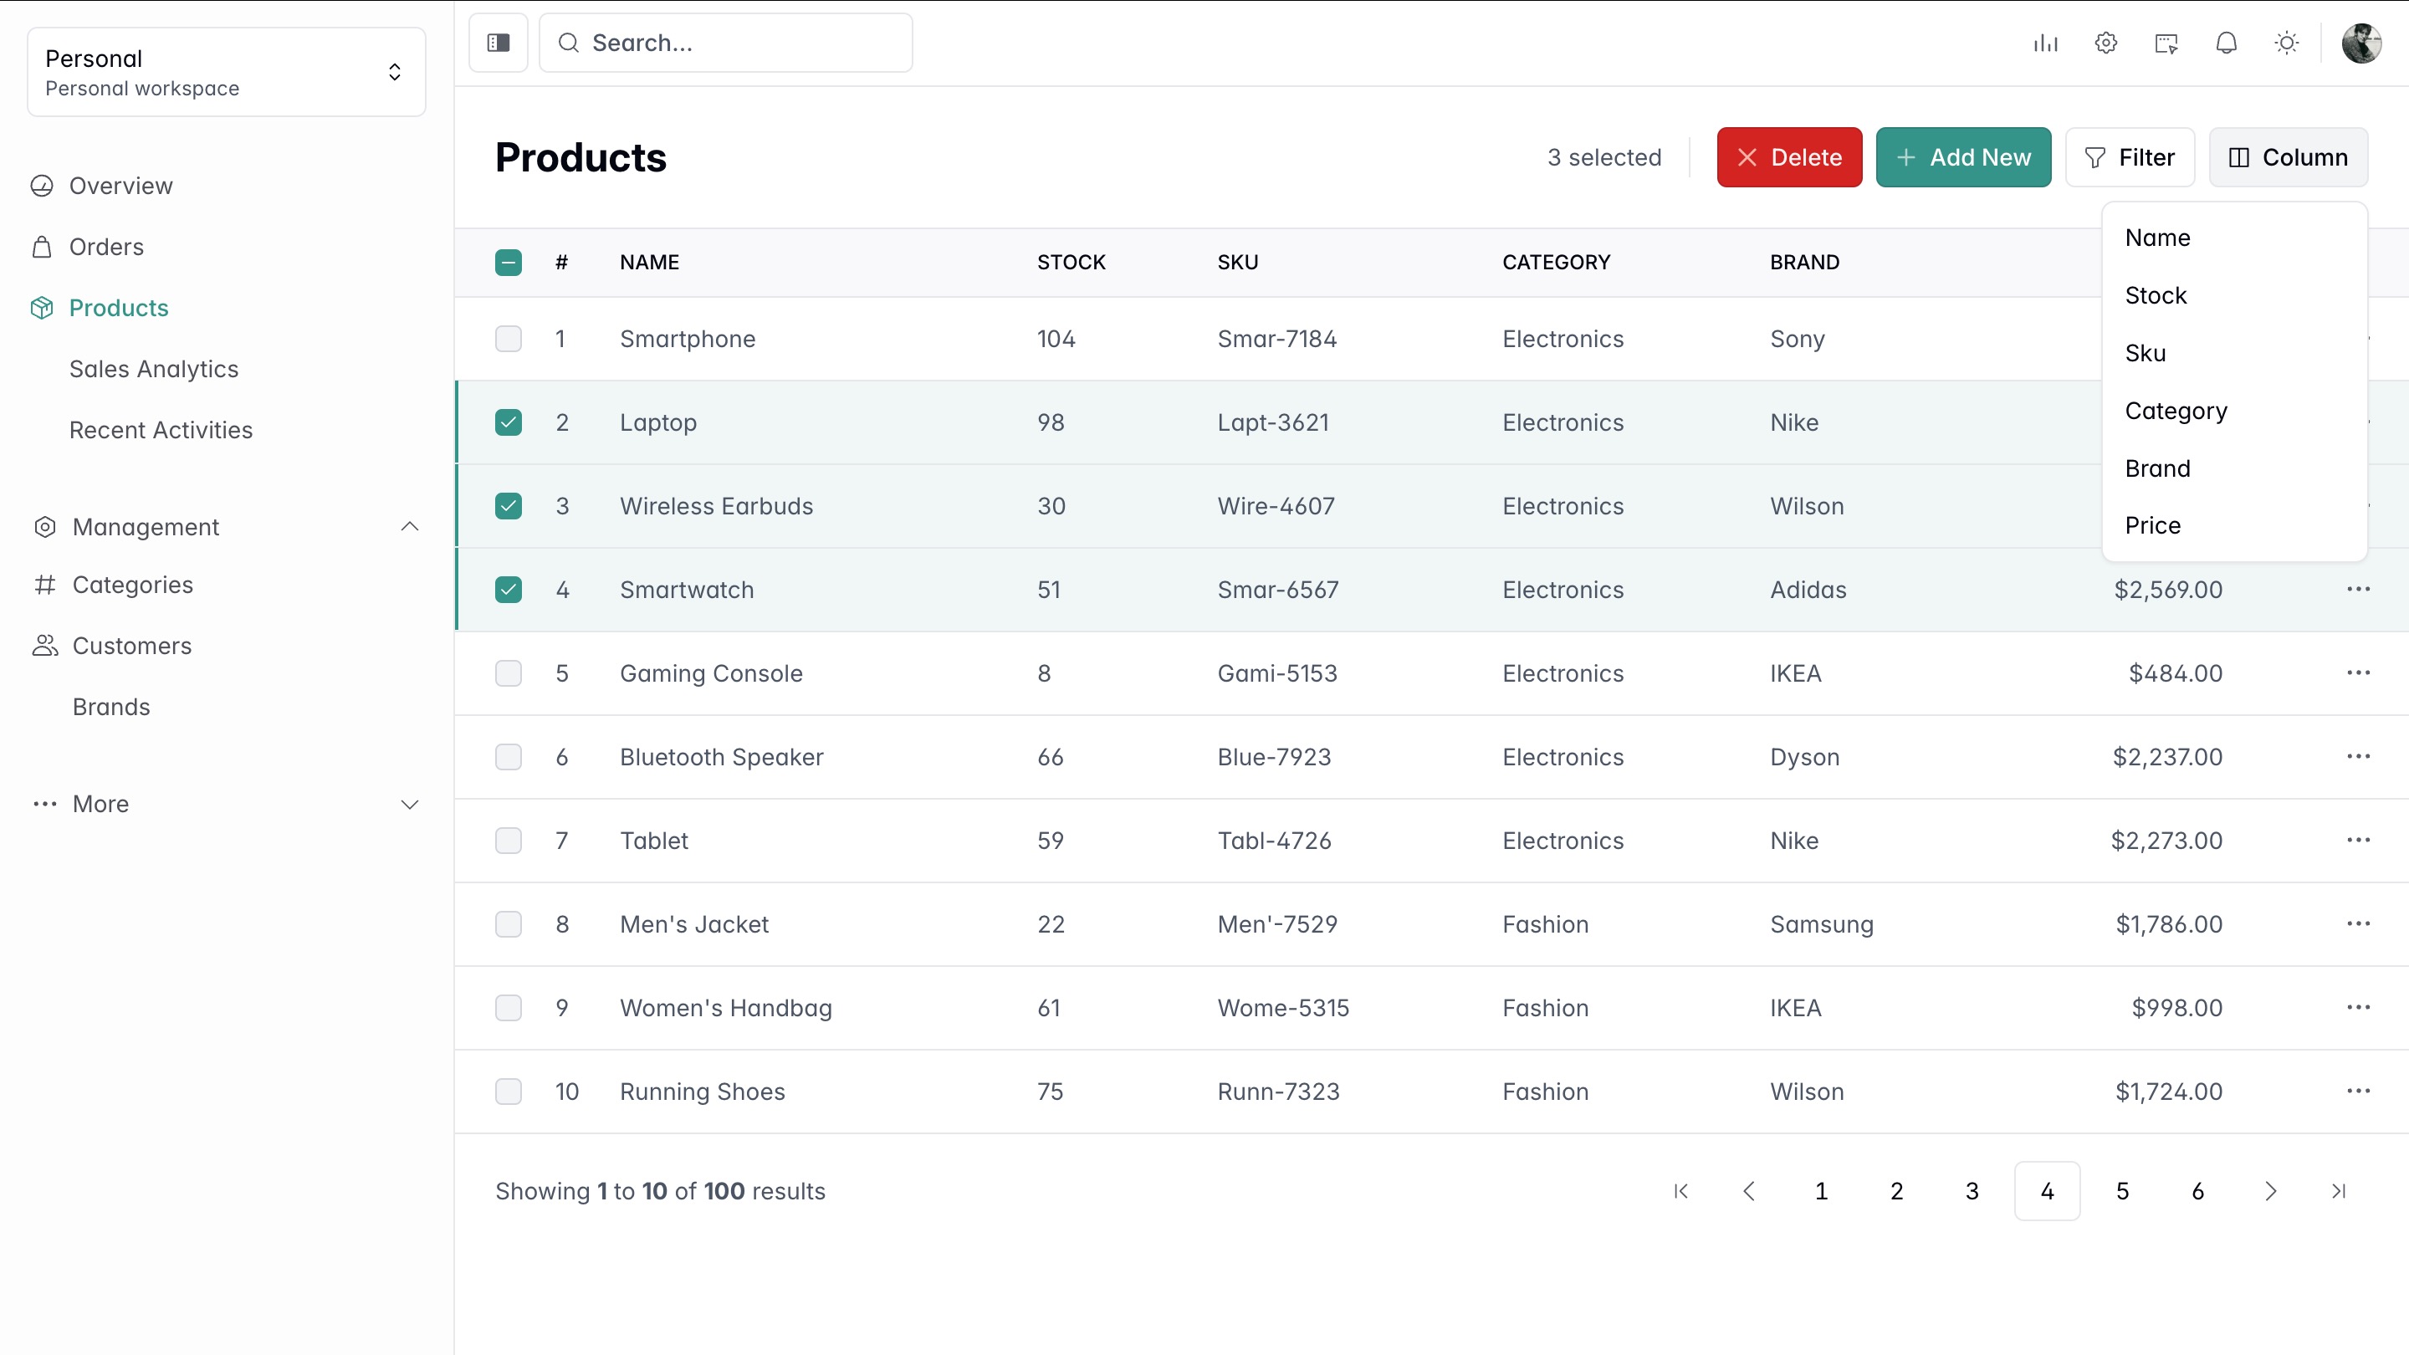Viewport: 2409px width, 1355px height.
Task: Jump to first page arrow
Action: 1680,1190
